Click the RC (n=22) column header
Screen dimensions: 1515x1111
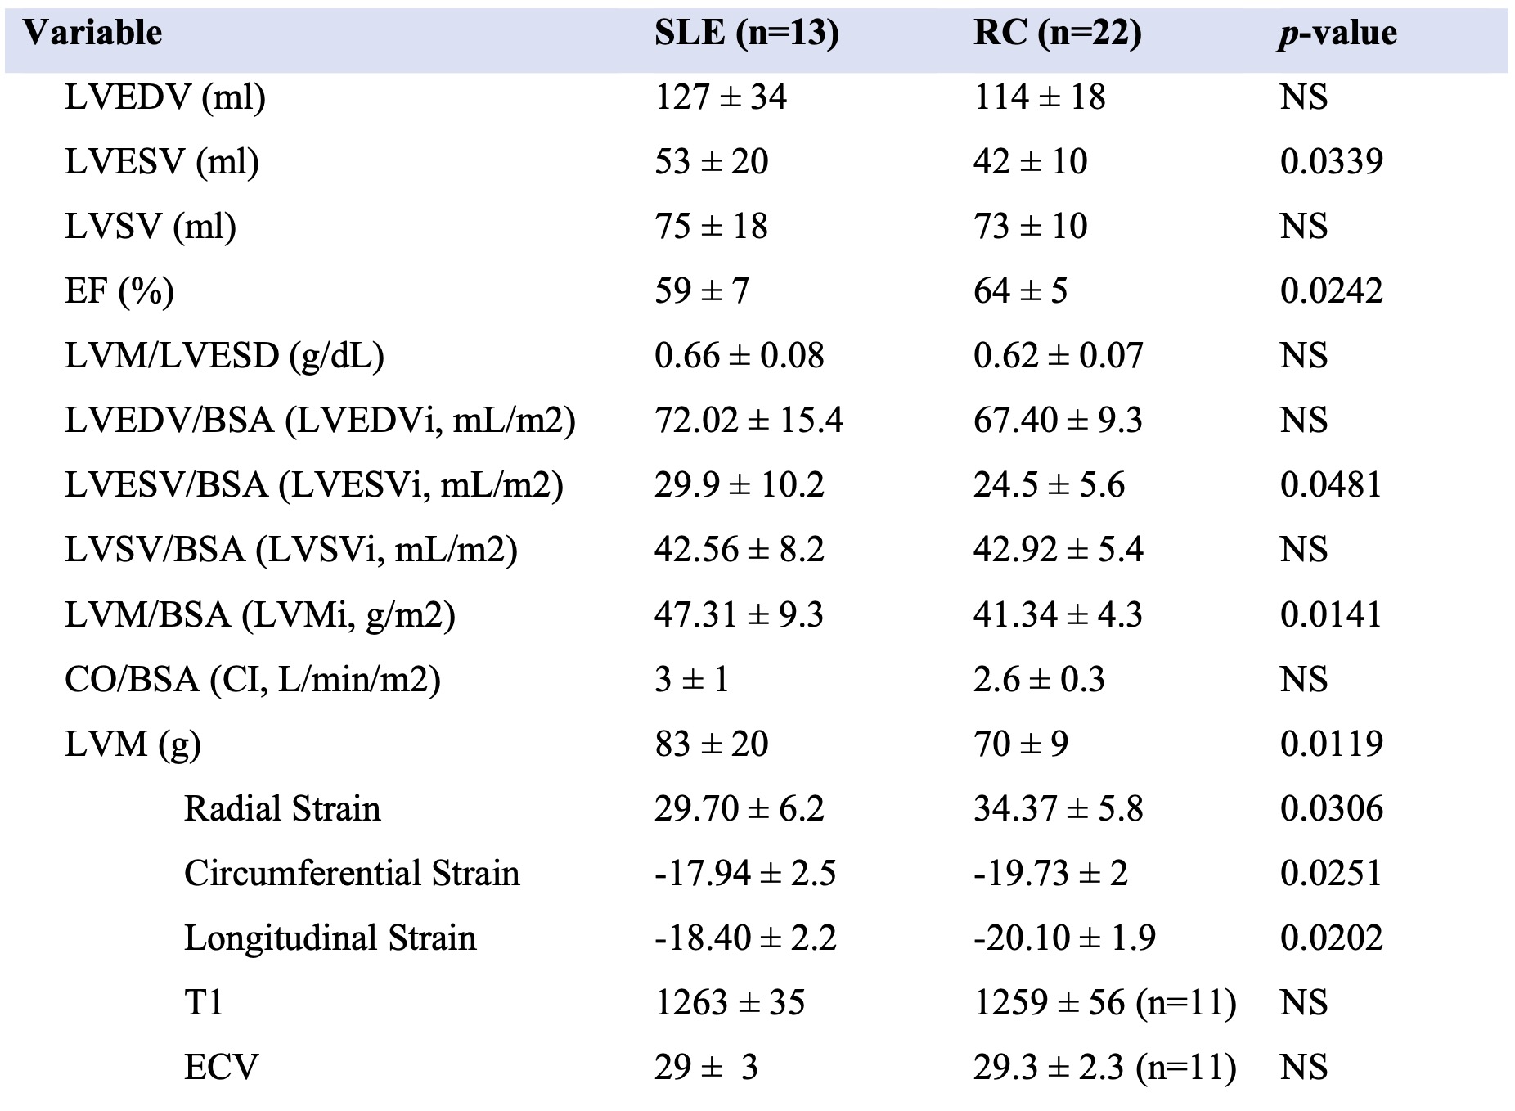pos(1057,34)
